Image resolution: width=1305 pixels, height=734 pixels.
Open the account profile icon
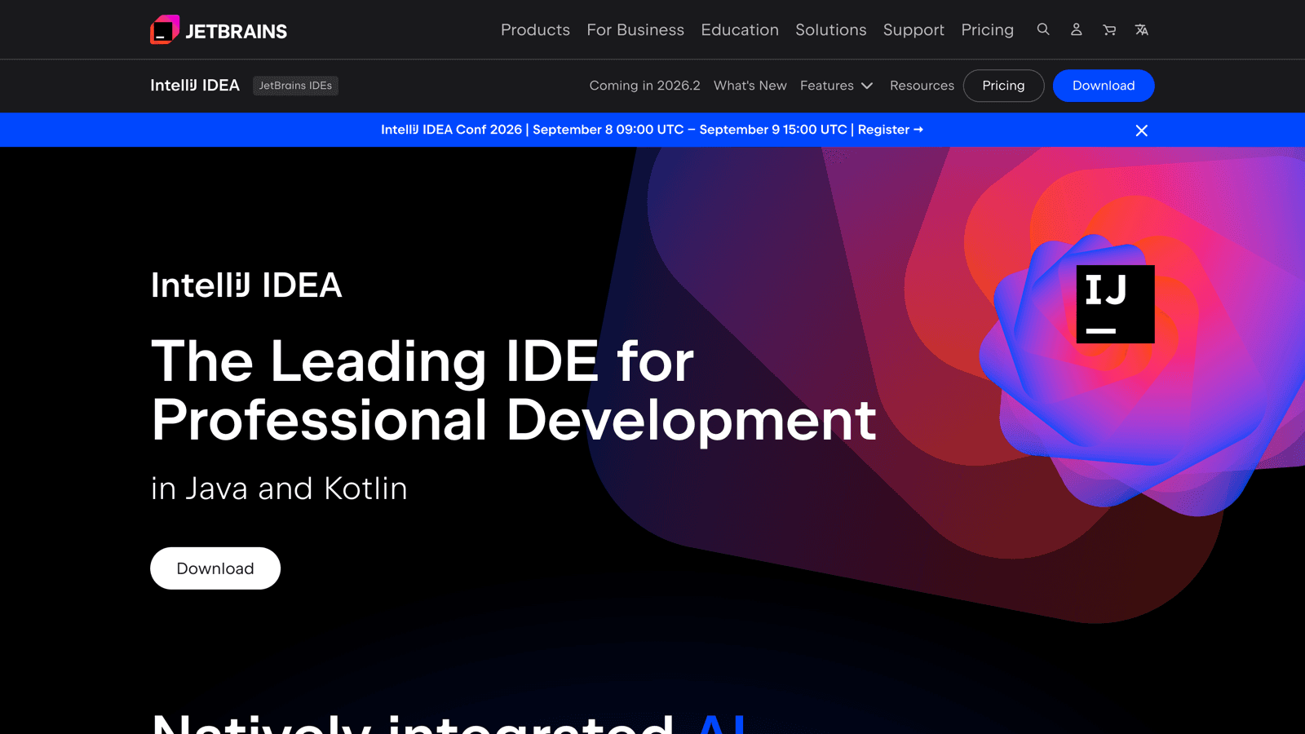pyautogui.click(x=1076, y=29)
